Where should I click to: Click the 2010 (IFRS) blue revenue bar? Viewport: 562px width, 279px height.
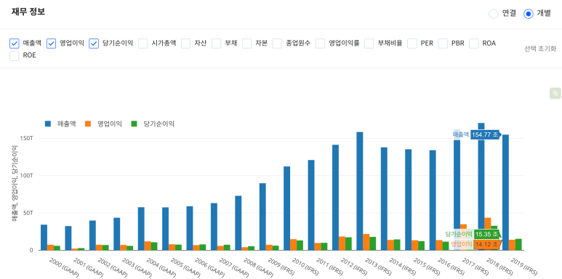286,208
